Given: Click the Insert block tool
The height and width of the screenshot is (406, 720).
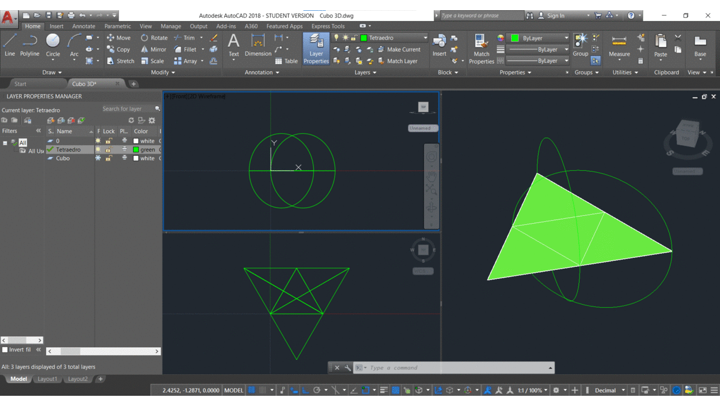Looking at the screenshot, I should pyautogui.click(x=439, y=46).
